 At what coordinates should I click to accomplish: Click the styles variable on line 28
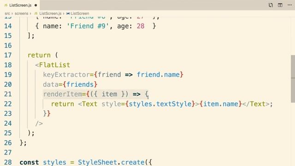point(54,162)
